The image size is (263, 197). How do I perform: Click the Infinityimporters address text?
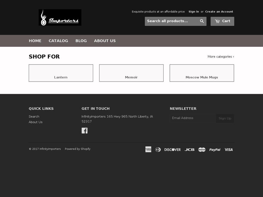tap(117, 119)
